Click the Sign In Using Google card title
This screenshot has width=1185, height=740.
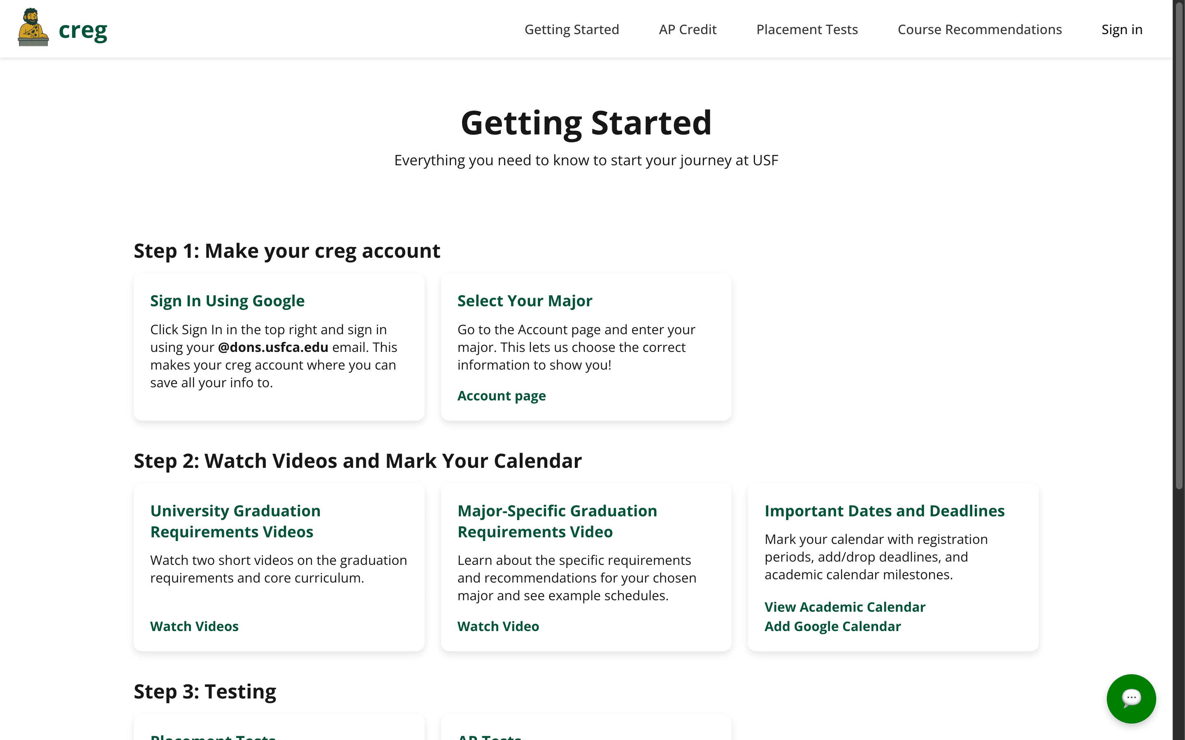pos(227,301)
